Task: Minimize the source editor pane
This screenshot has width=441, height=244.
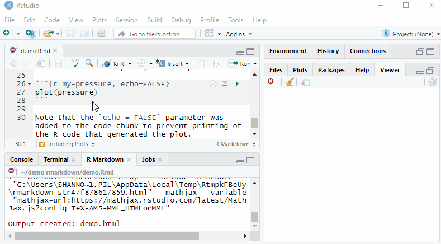Action: click(x=240, y=52)
